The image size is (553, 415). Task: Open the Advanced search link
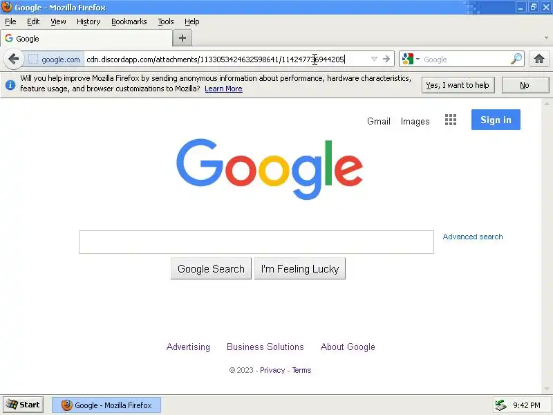point(473,237)
